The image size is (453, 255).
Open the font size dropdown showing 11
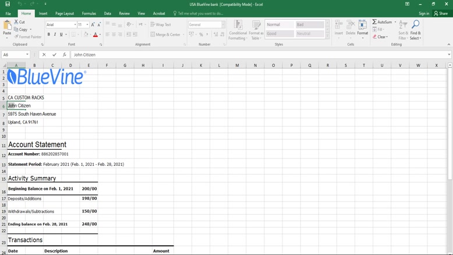(x=87, y=25)
